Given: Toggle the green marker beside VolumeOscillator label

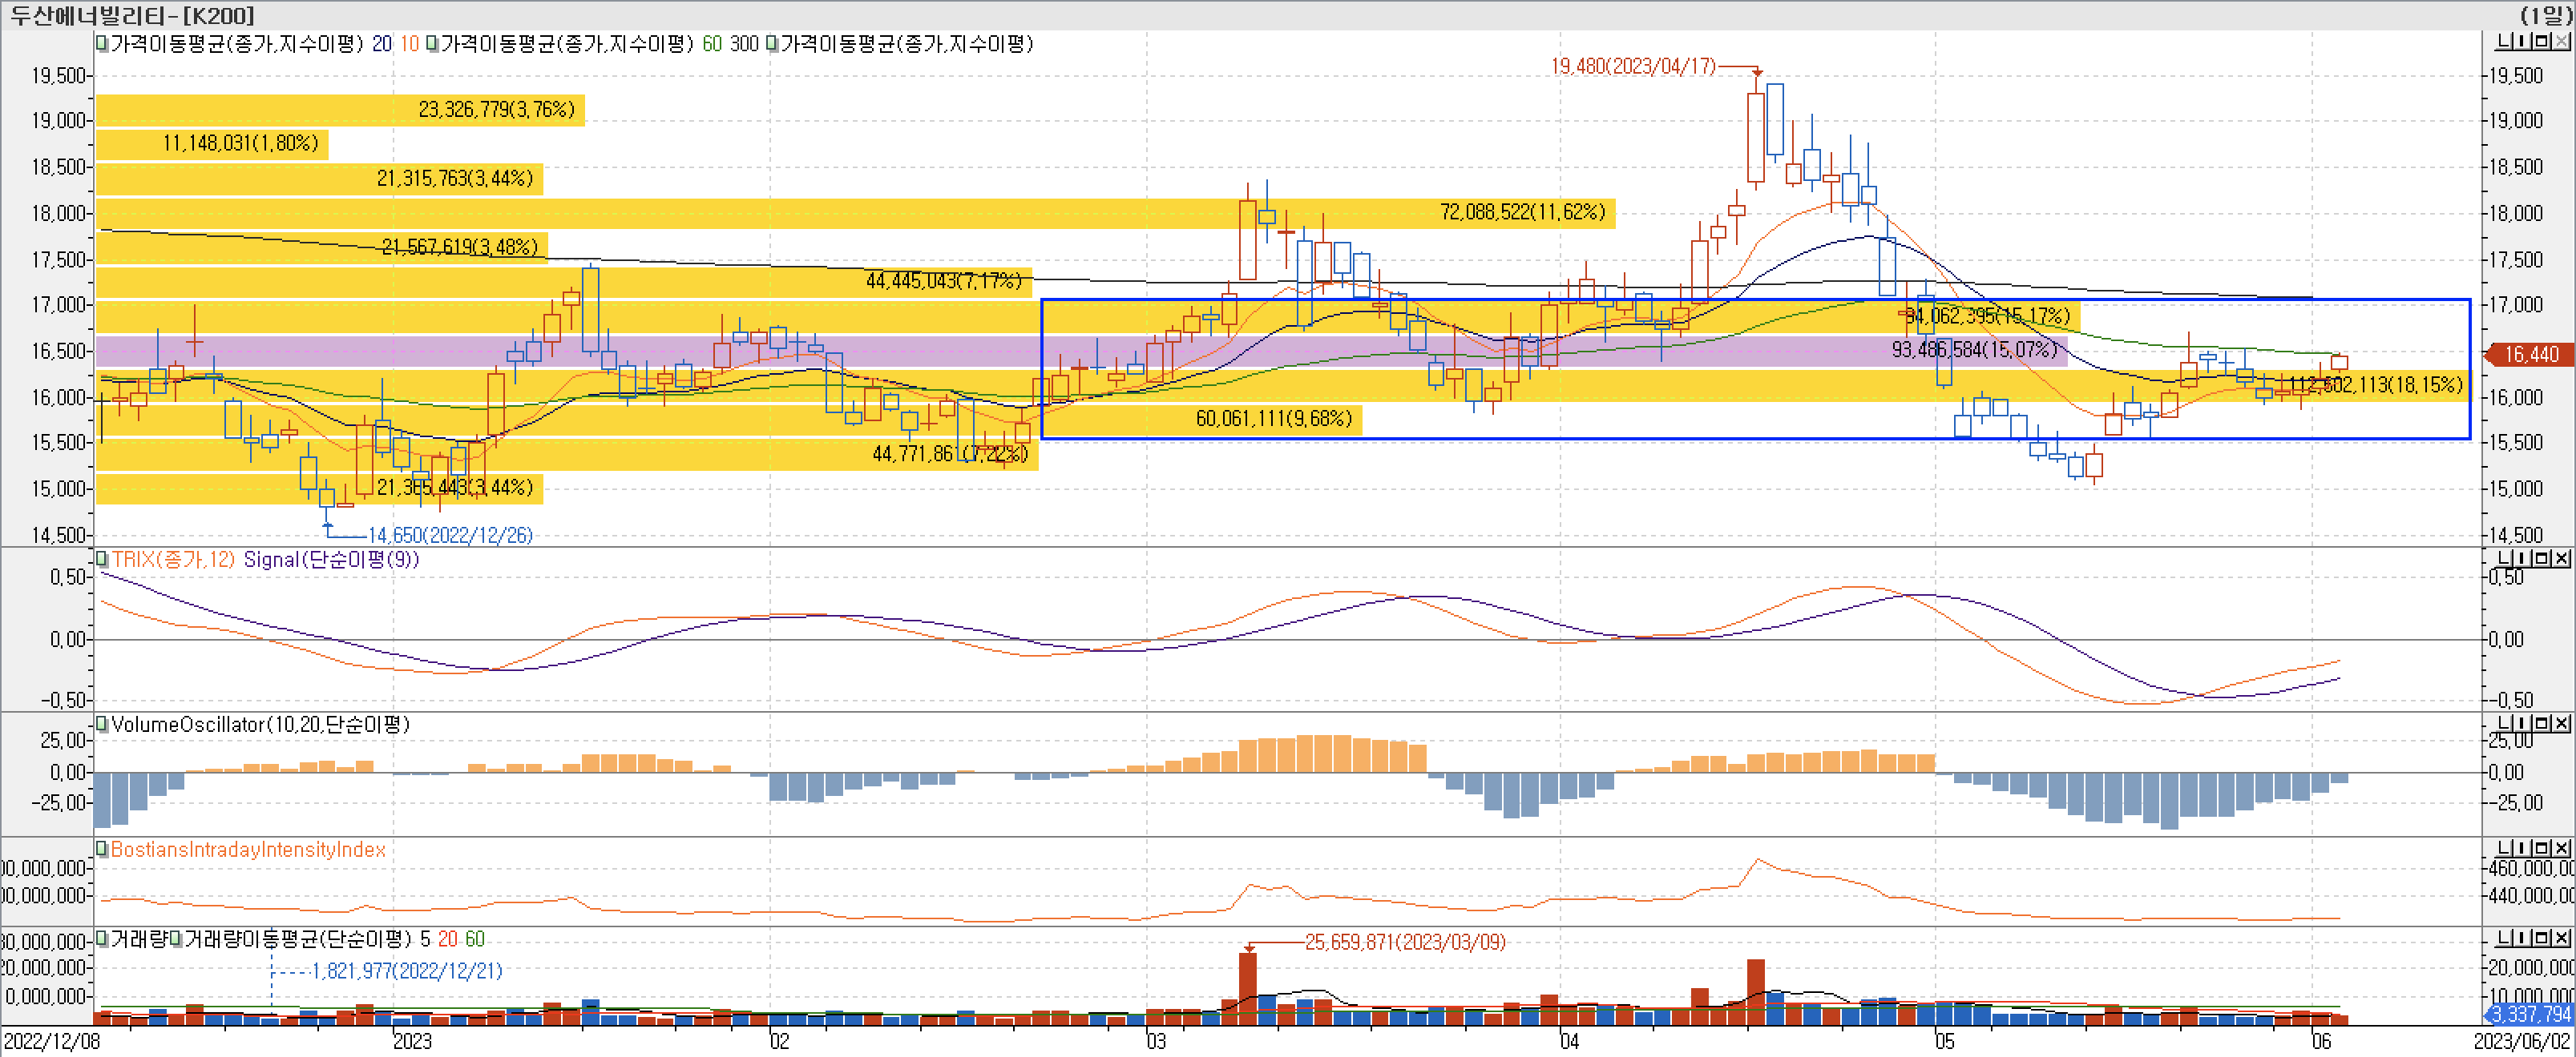Looking at the screenshot, I should click(x=102, y=725).
